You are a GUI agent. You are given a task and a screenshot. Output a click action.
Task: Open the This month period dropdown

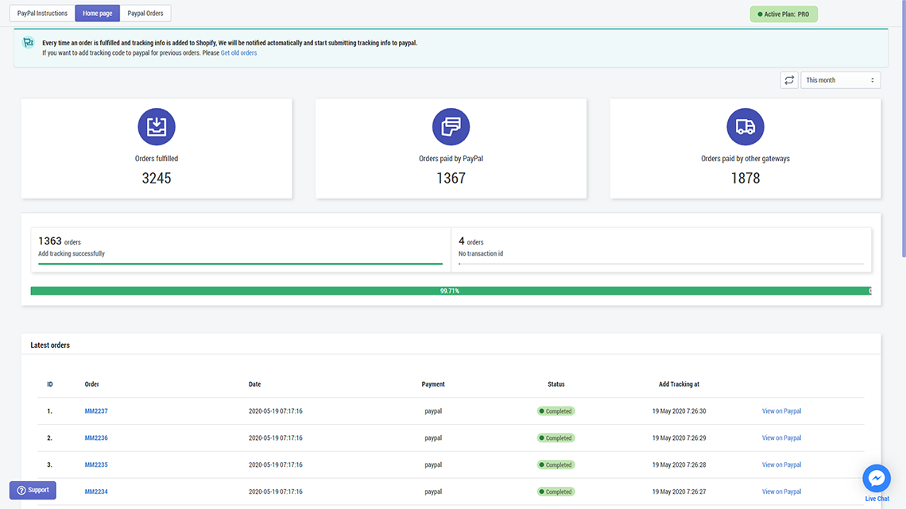point(841,80)
